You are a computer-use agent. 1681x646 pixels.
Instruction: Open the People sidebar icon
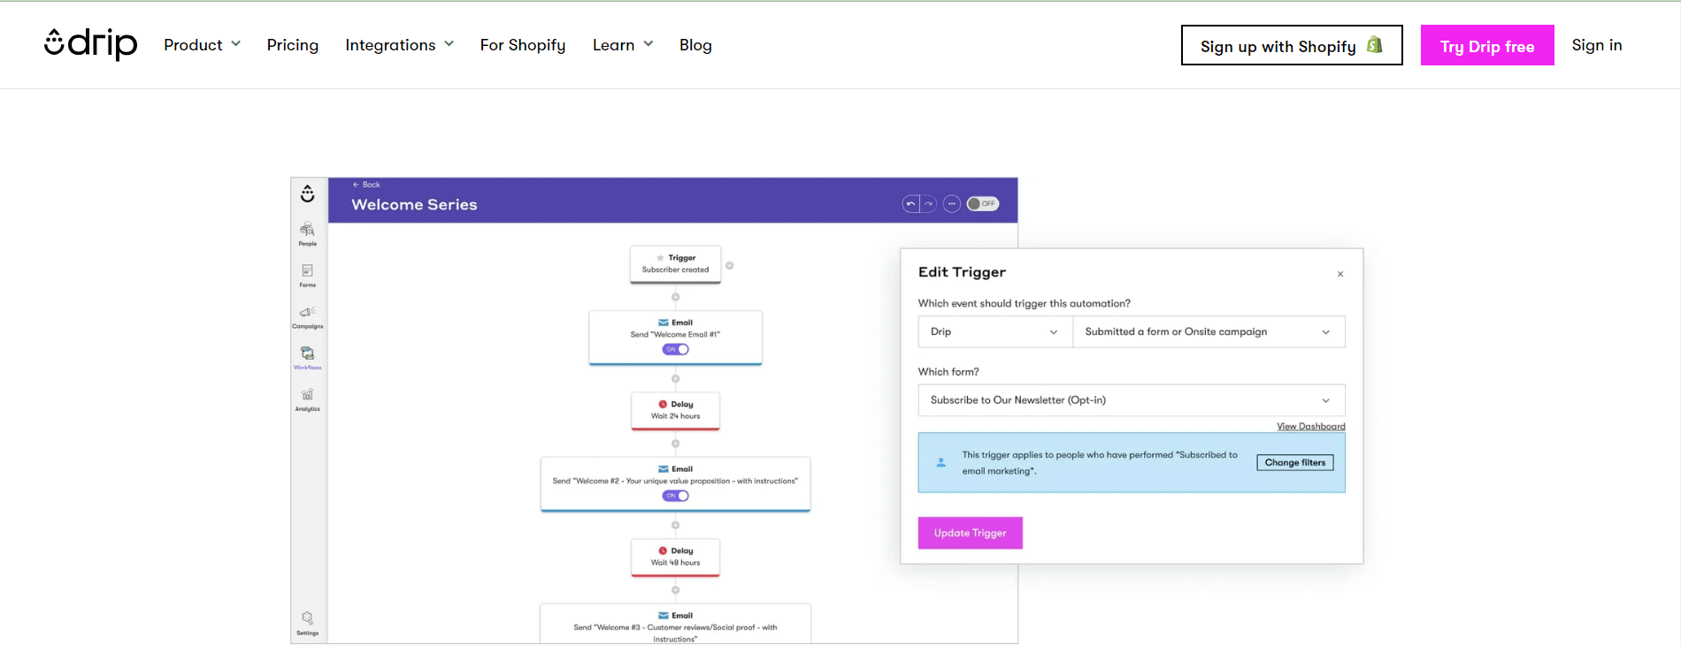(307, 233)
